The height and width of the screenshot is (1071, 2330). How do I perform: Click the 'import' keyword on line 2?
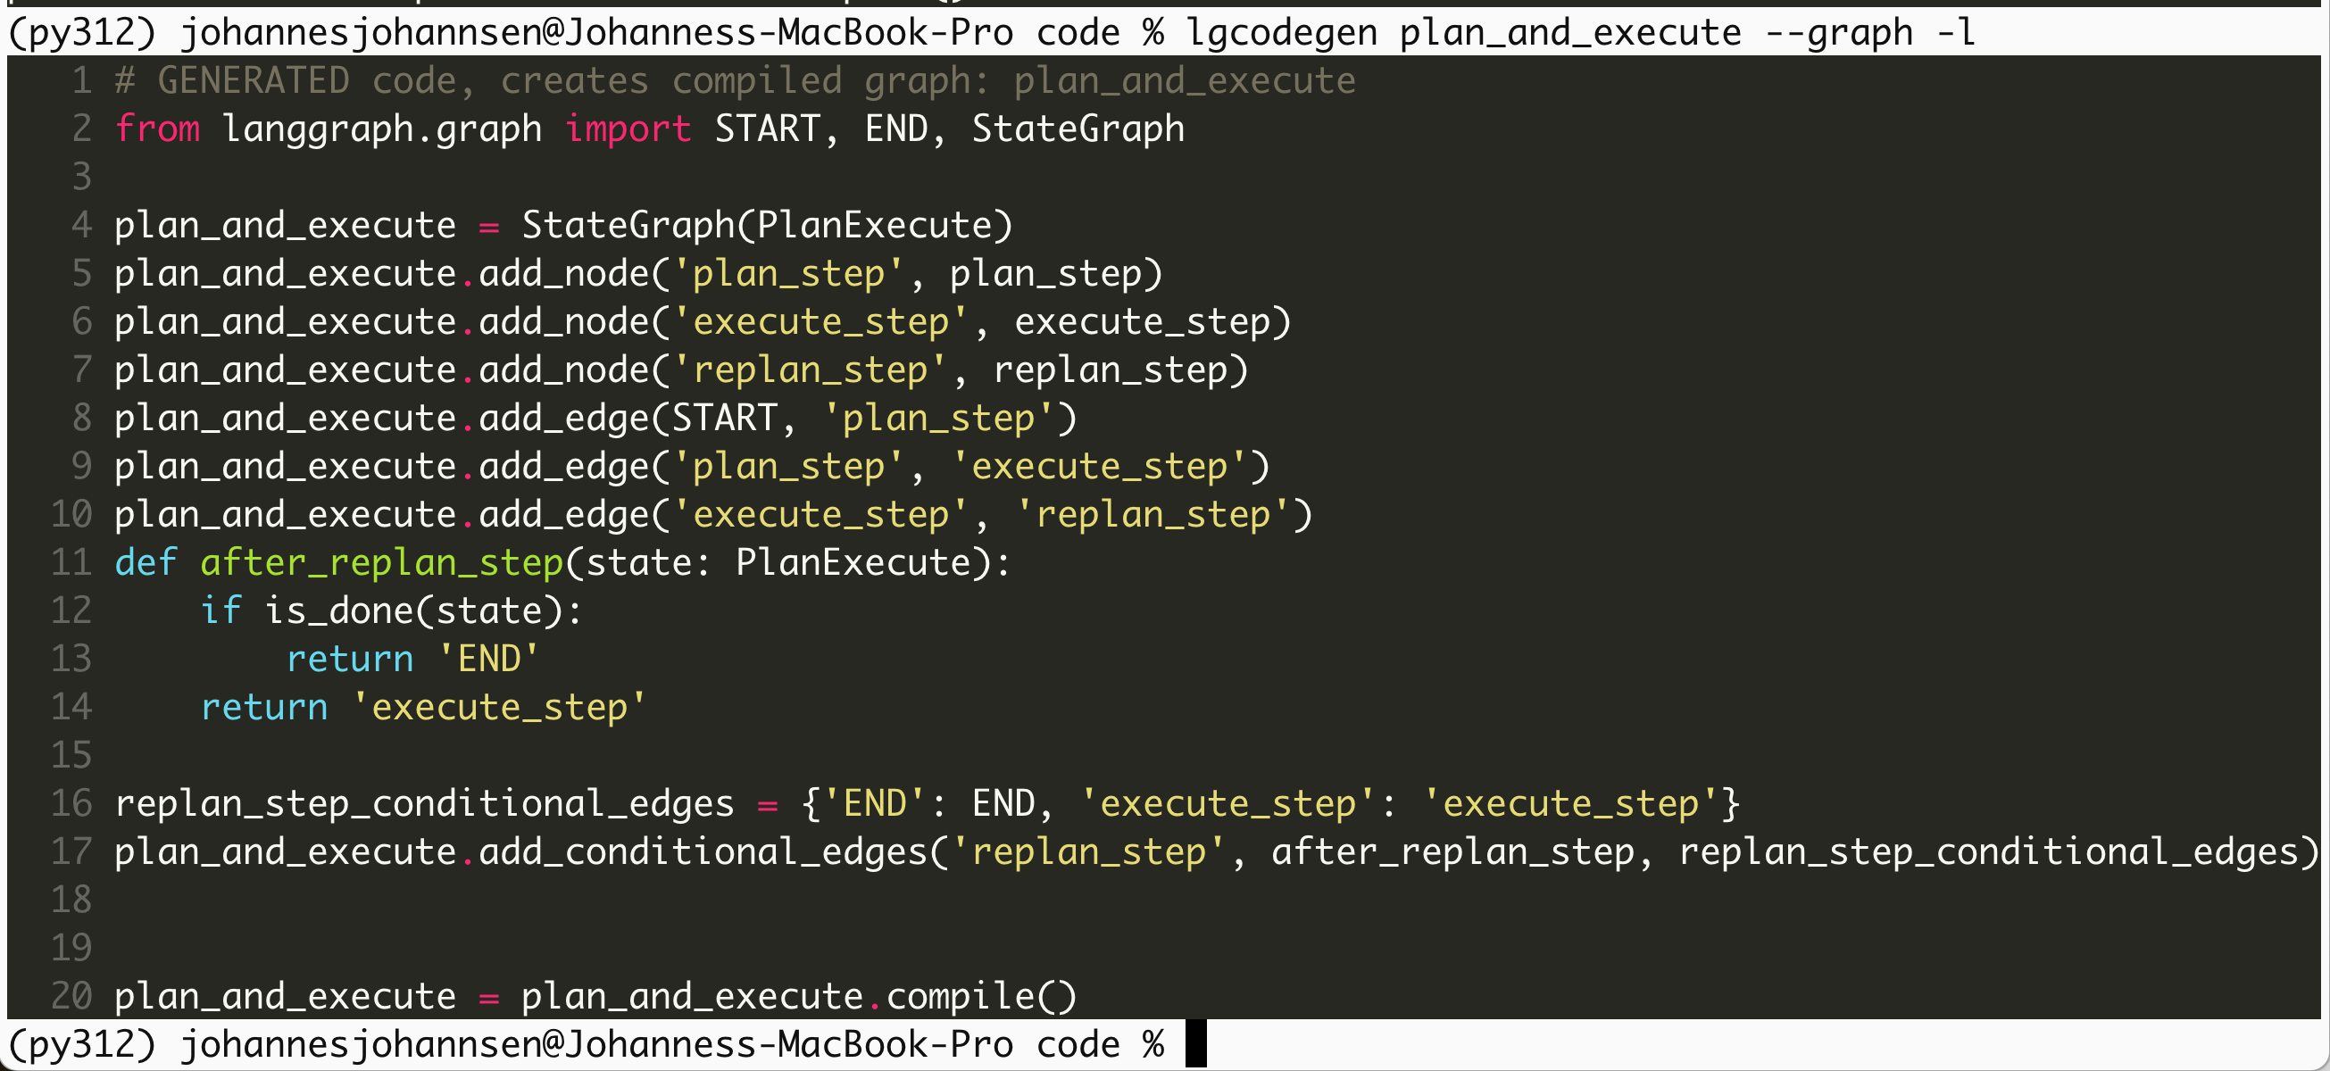click(628, 129)
